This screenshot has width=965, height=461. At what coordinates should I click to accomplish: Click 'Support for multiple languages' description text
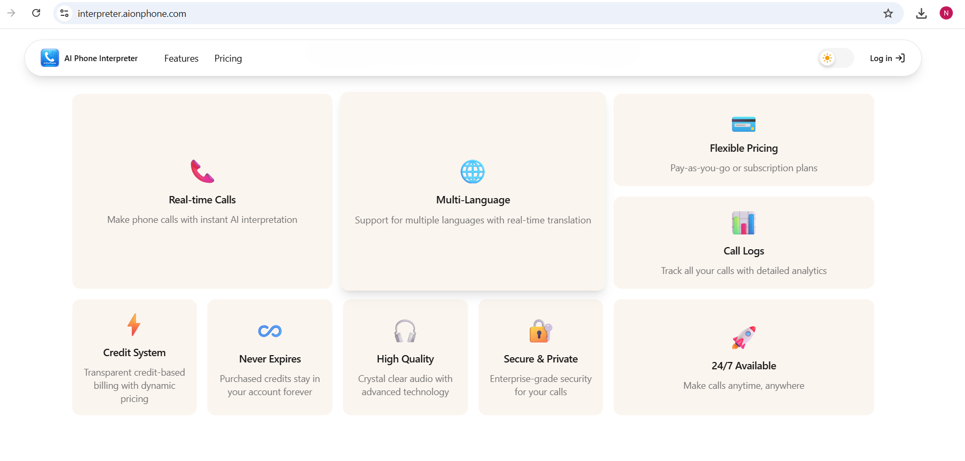pos(473,220)
